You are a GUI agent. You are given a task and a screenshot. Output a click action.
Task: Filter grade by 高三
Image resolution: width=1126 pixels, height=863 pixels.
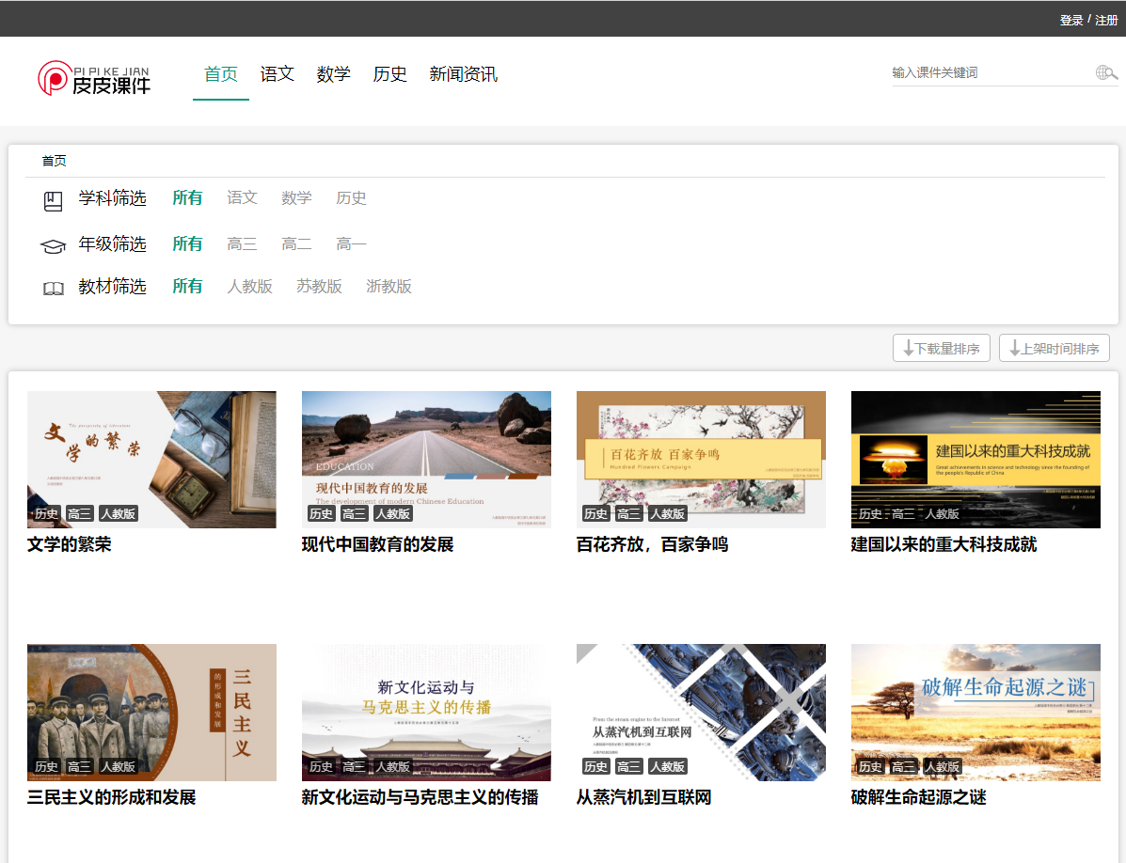click(242, 243)
